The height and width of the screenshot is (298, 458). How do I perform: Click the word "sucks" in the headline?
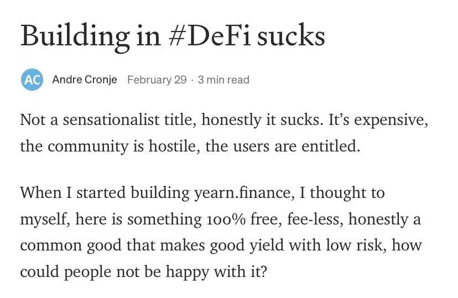coord(291,35)
